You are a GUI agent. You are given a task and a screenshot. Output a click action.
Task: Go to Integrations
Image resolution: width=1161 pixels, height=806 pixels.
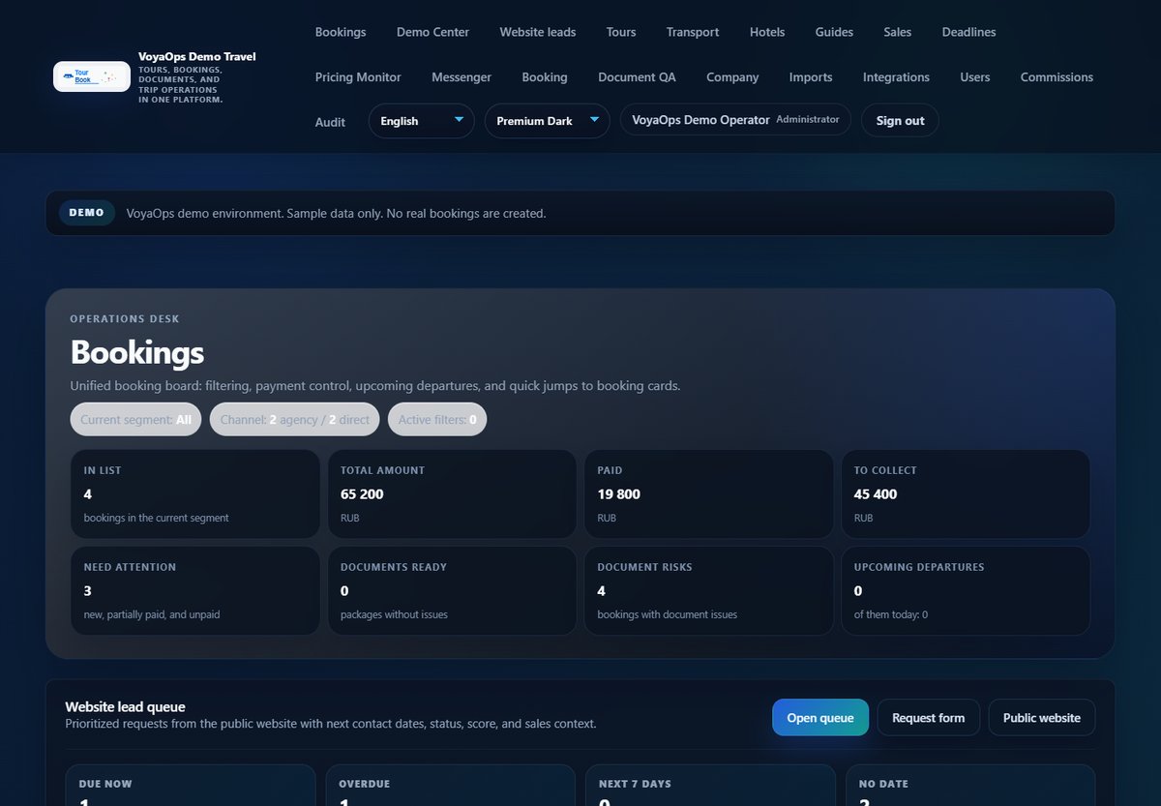click(896, 77)
